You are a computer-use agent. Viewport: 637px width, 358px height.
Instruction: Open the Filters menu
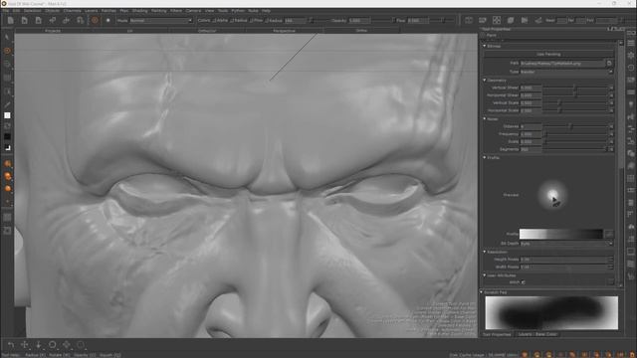pyautogui.click(x=176, y=11)
